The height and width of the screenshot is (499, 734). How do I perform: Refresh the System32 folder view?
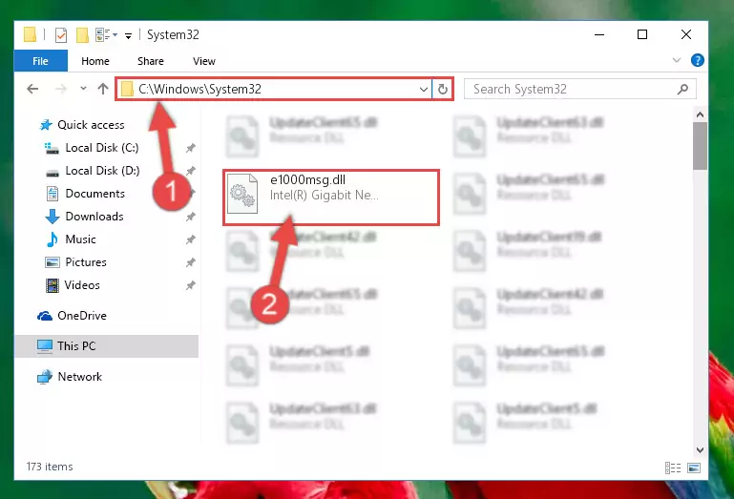pyautogui.click(x=442, y=89)
